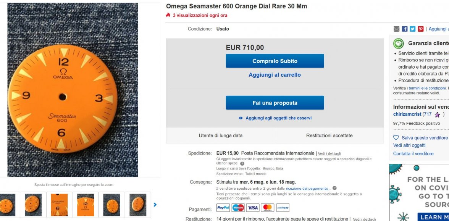This screenshot has height=221, width=449.
Task: Expand shipping details via 'Vedi i dettagli'
Action: coord(329,153)
